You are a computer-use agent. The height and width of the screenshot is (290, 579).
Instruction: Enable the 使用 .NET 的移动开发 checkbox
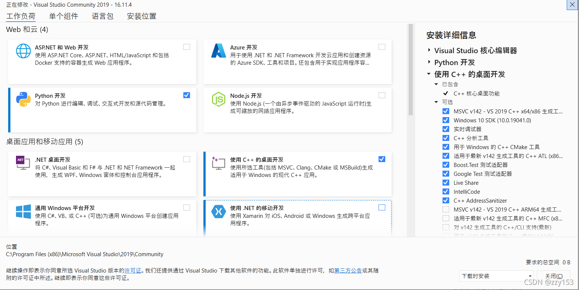tap(382, 207)
